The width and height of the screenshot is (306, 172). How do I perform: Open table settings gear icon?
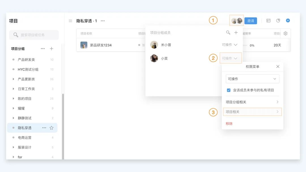pos(285,33)
